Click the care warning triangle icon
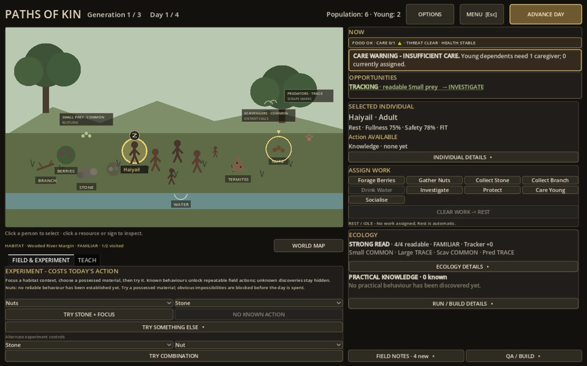Image resolution: width=587 pixels, height=366 pixels. pos(400,43)
